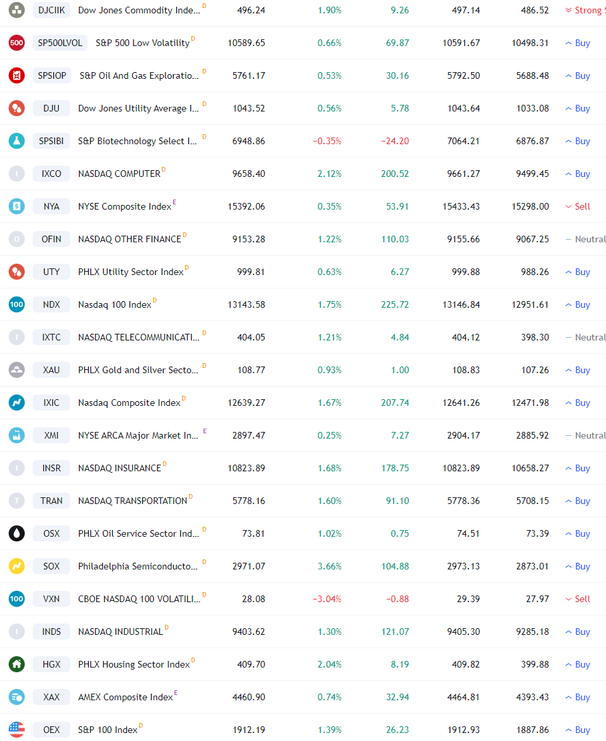
Task: Click the SPSIBI biotechnology flask icon
Action: coord(17,141)
